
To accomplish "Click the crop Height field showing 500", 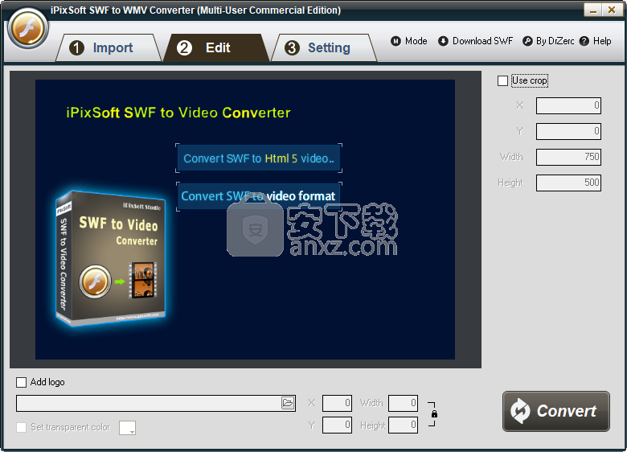I will coord(568,183).
